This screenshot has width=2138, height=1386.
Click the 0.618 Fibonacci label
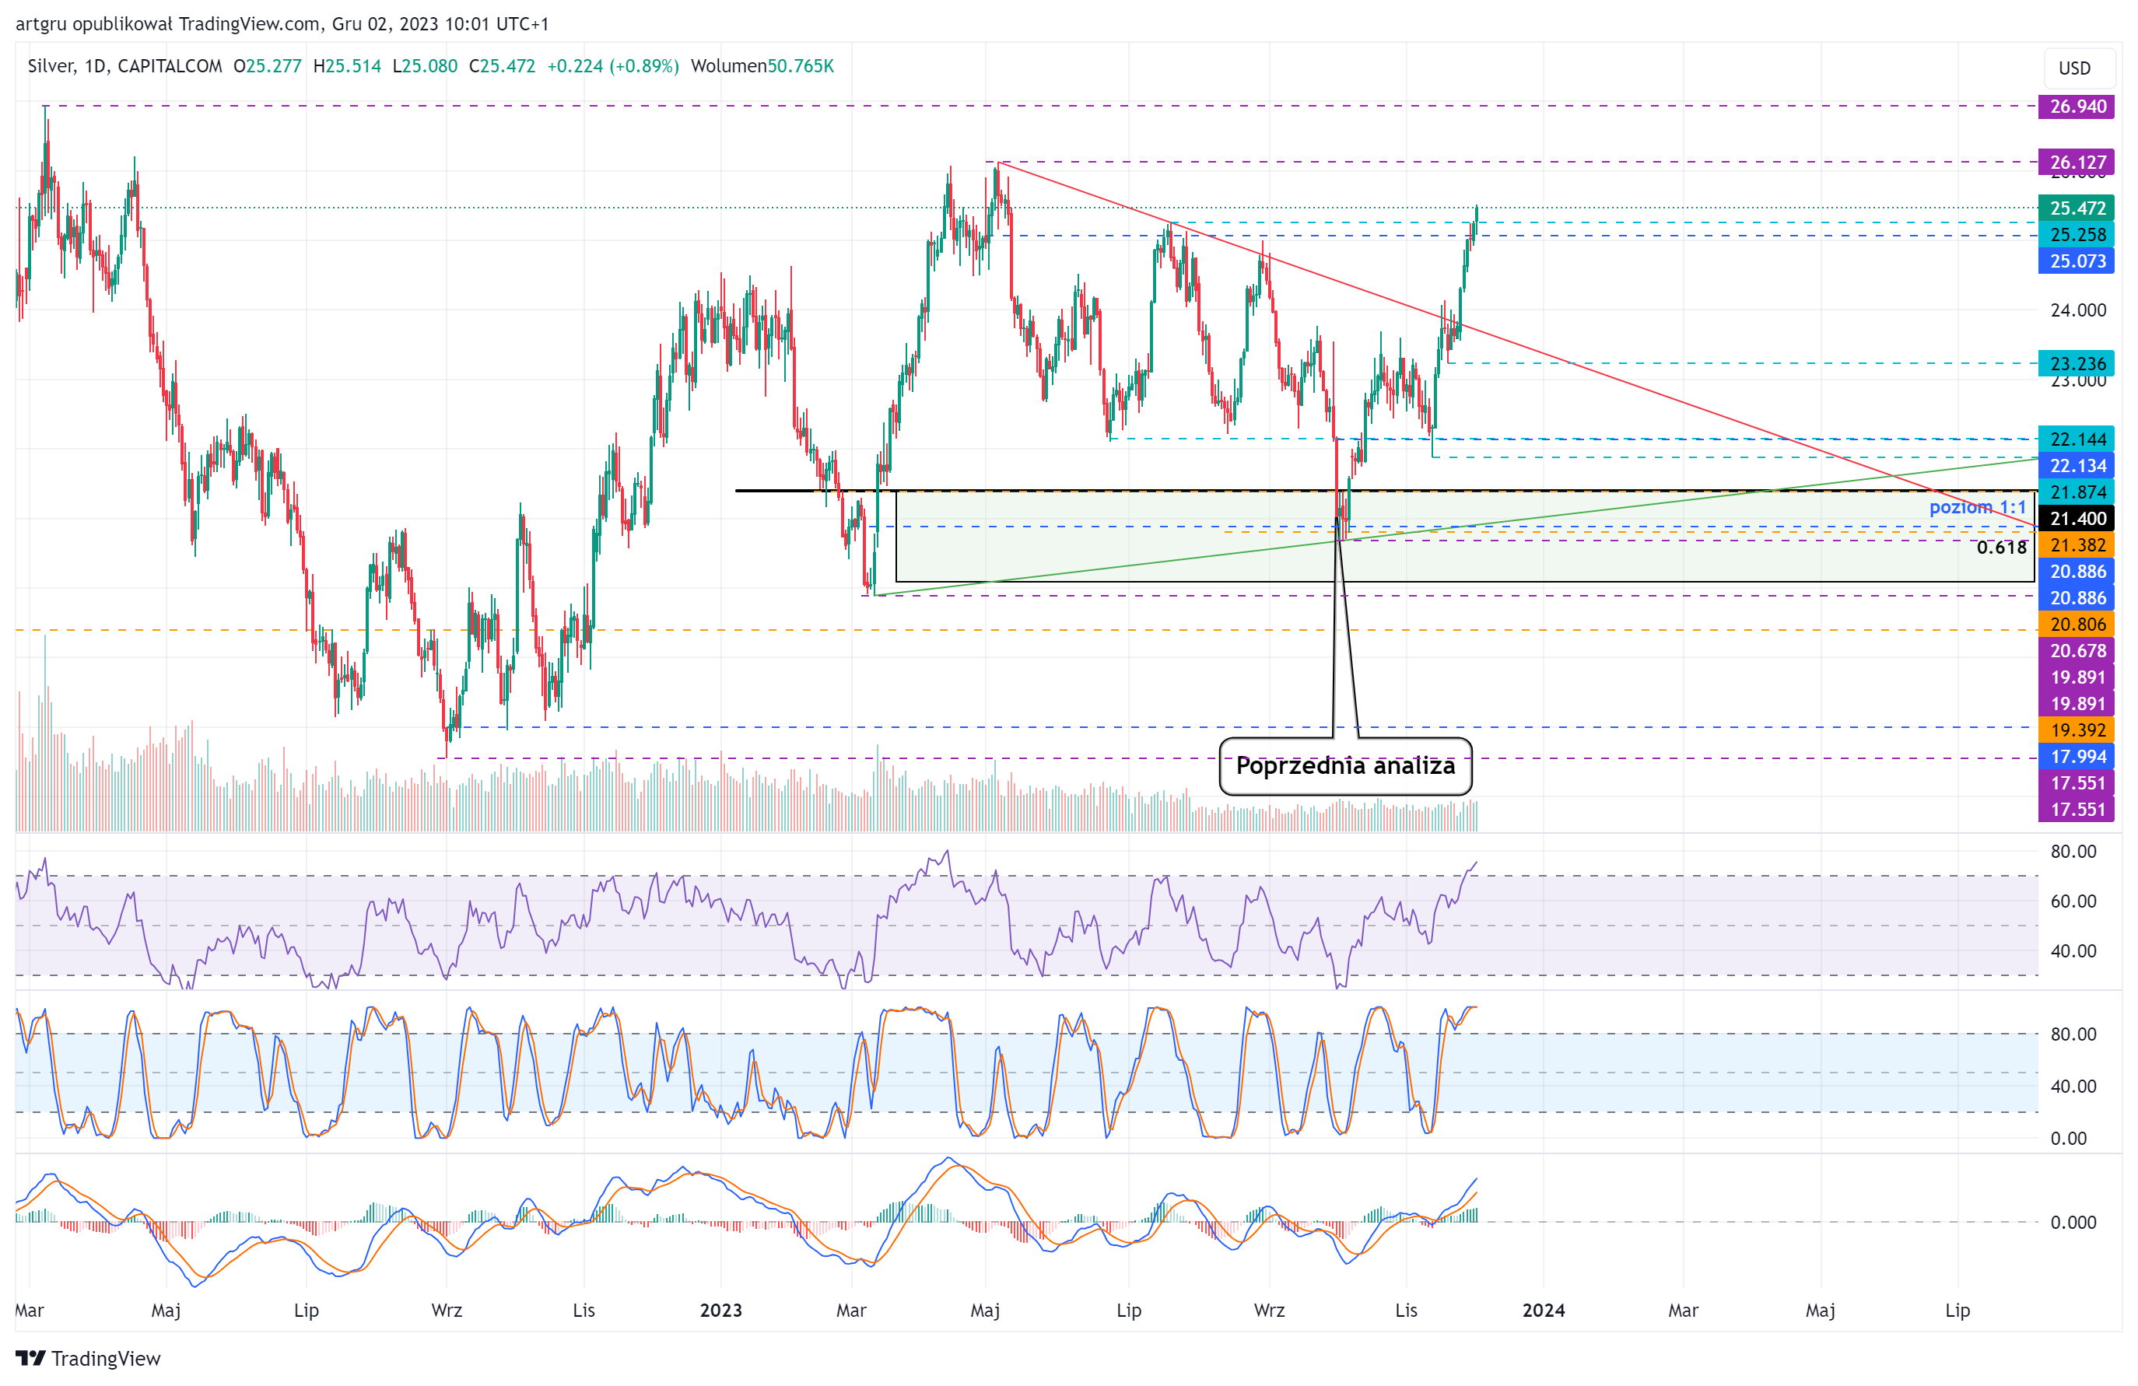click(x=2001, y=547)
